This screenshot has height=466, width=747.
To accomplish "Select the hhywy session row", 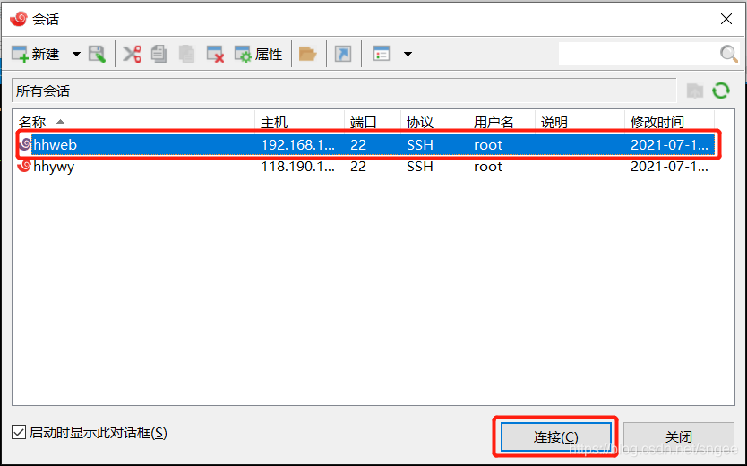I will [365, 167].
